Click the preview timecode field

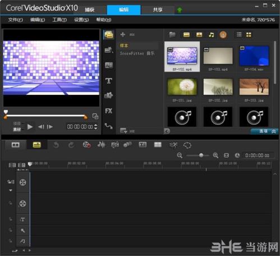pos(80,127)
